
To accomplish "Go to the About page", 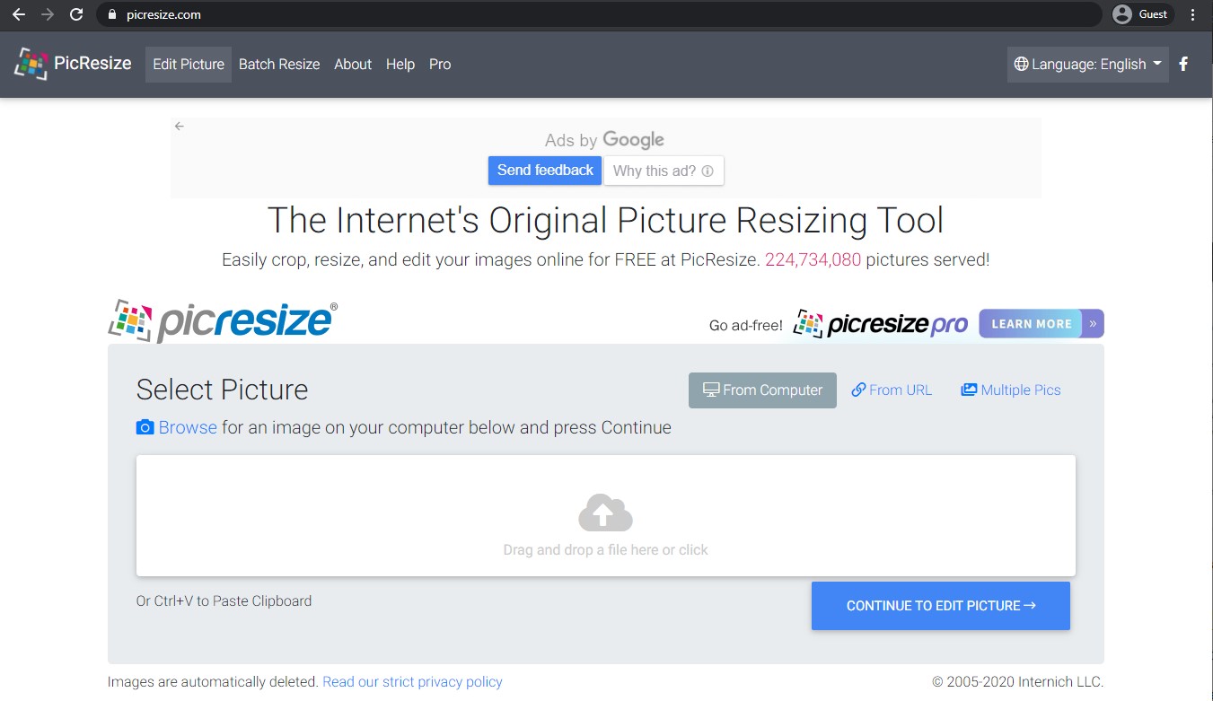I will click(353, 65).
